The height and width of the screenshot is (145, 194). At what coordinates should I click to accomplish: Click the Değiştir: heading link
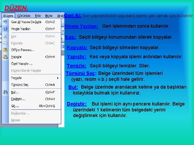(x=77, y=104)
